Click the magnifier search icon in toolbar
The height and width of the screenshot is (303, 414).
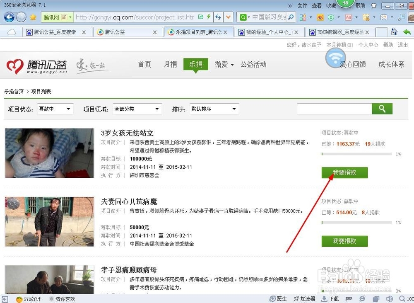tap(402, 17)
